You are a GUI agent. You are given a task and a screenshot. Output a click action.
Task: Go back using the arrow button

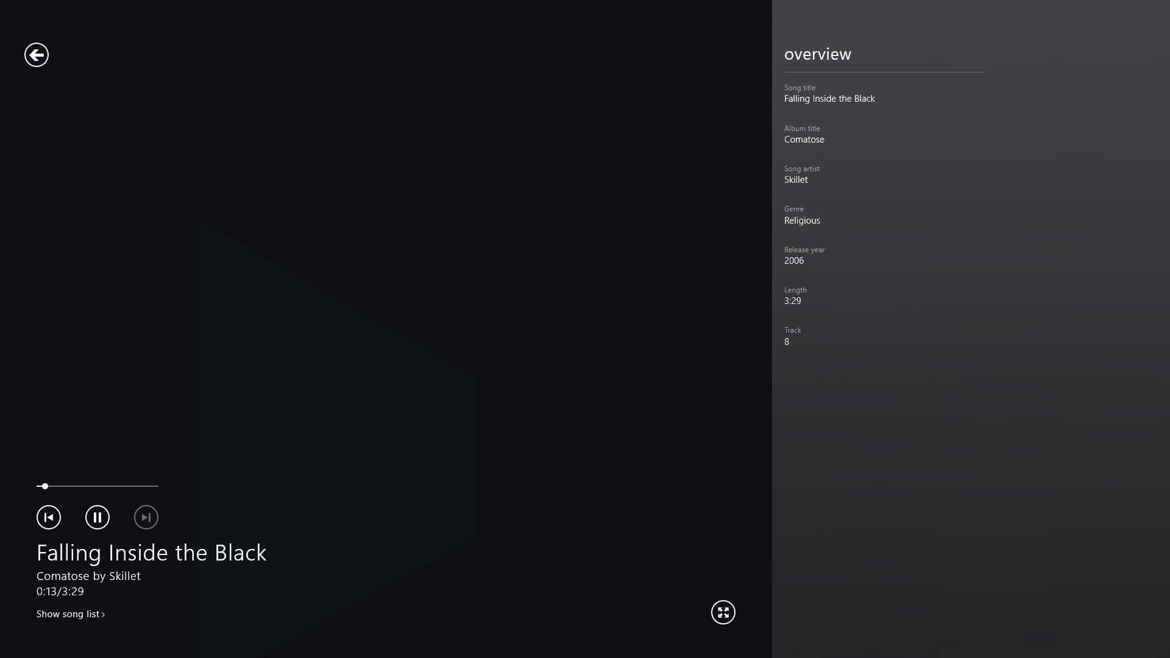(37, 55)
